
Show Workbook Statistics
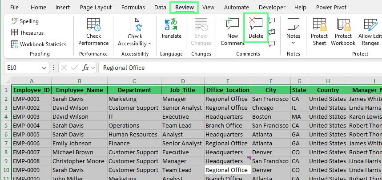39,44
